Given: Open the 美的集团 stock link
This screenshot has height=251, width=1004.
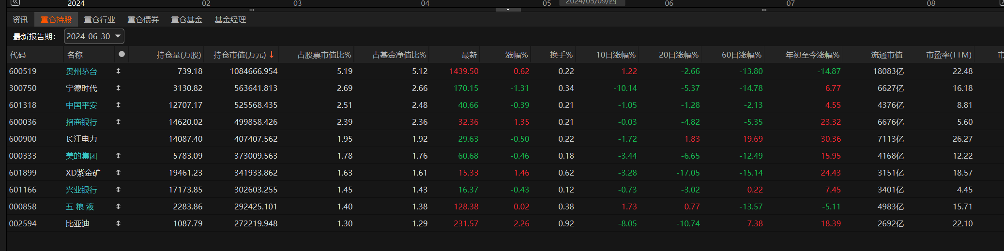Looking at the screenshot, I should tap(81, 156).
